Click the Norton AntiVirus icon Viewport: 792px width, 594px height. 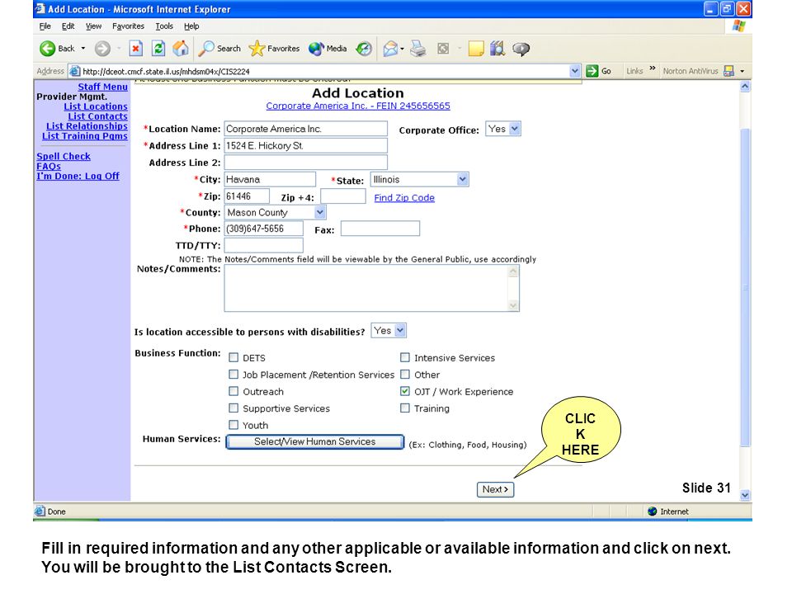tap(728, 71)
